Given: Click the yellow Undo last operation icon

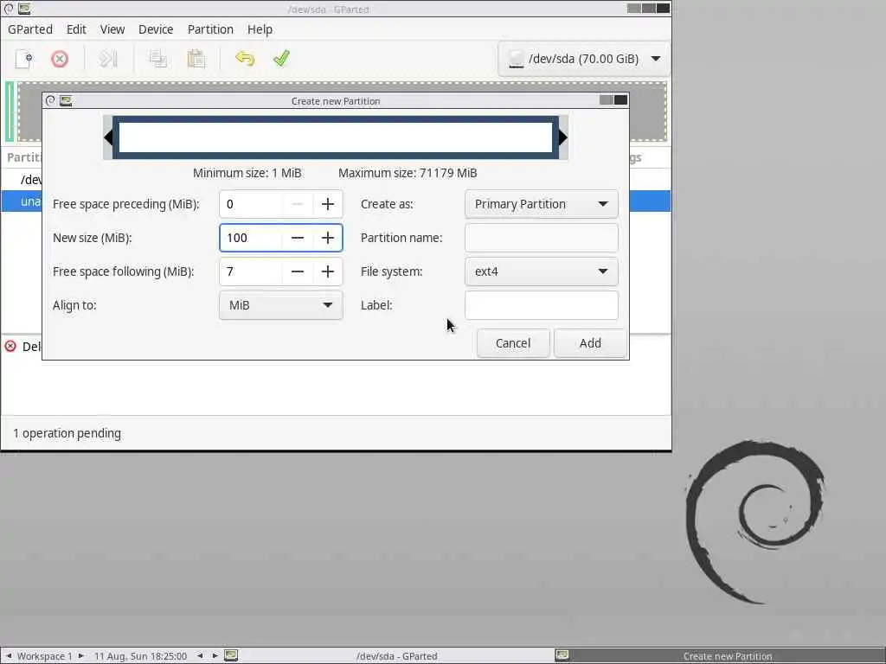Looking at the screenshot, I should pos(245,59).
